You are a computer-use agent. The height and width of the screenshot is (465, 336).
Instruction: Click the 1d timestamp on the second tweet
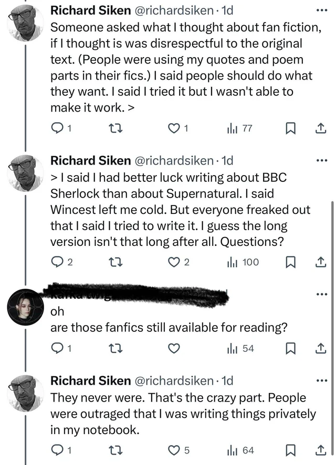click(x=226, y=161)
